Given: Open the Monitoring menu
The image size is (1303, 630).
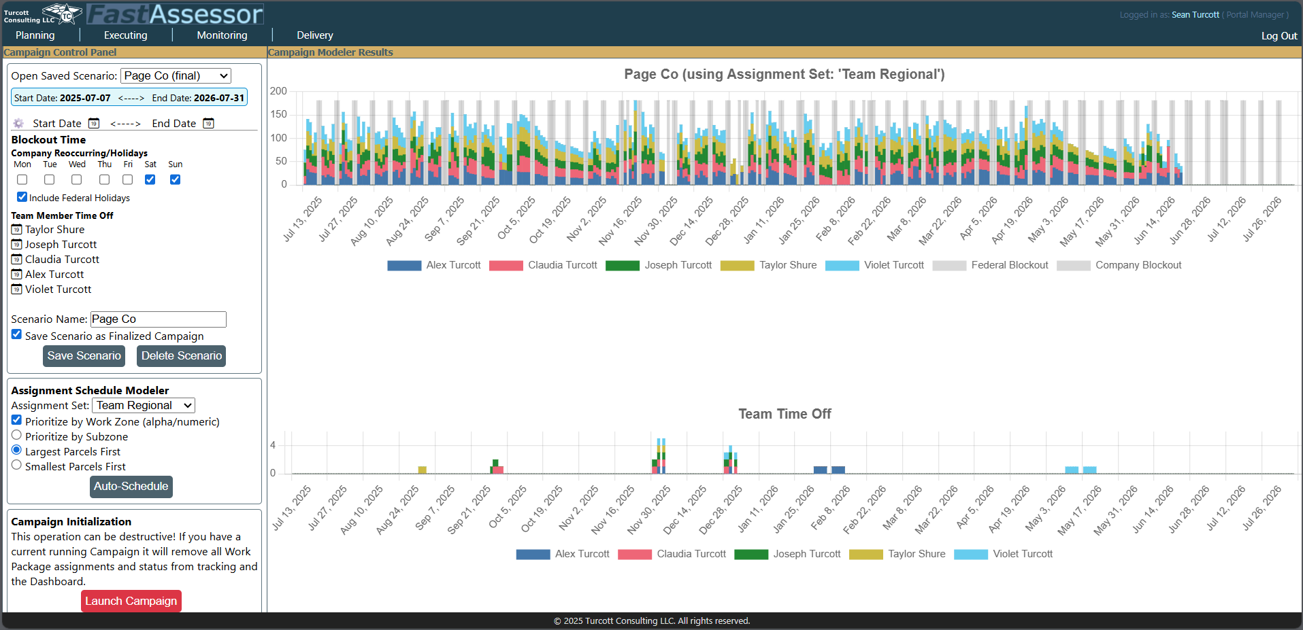Looking at the screenshot, I should 222,35.
